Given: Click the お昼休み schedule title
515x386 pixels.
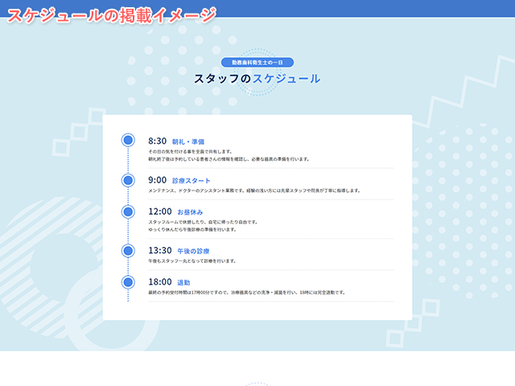Looking at the screenshot, I should coord(190,212).
